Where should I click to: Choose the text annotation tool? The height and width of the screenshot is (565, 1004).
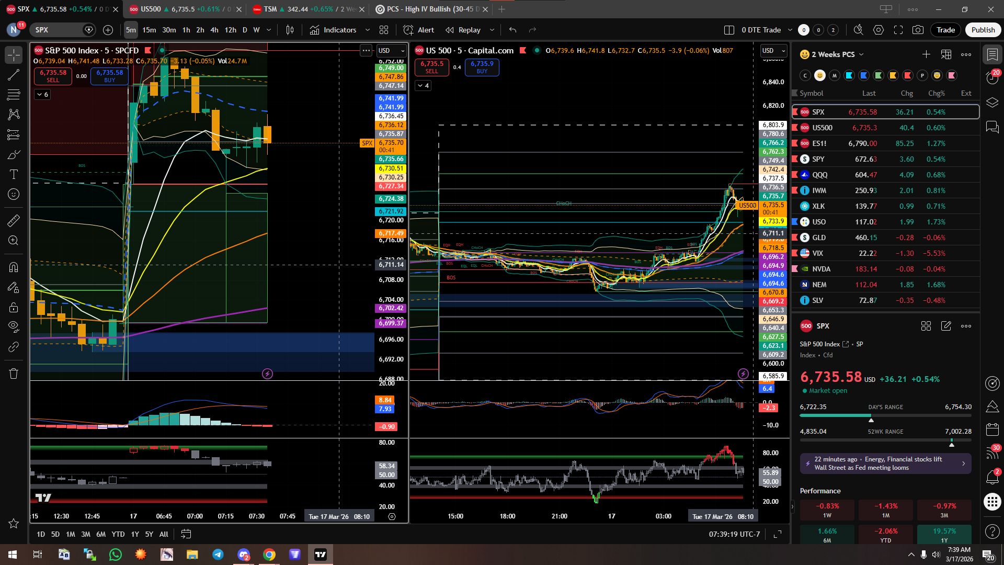tap(14, 174)
